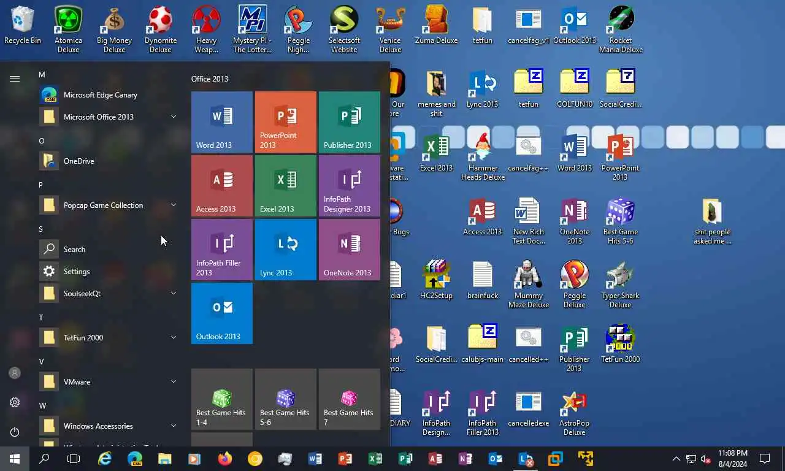785x471 pixels.
Task: Jump to letter P section header
Action: 41,185
